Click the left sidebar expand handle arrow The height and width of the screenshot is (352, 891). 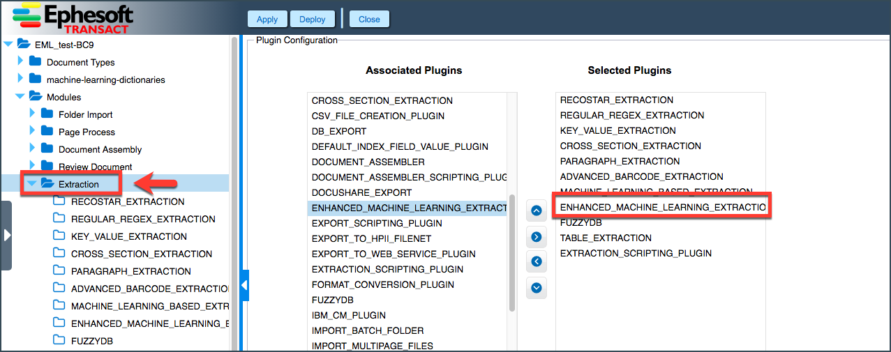pyautogui.click(x=6, y=236)
